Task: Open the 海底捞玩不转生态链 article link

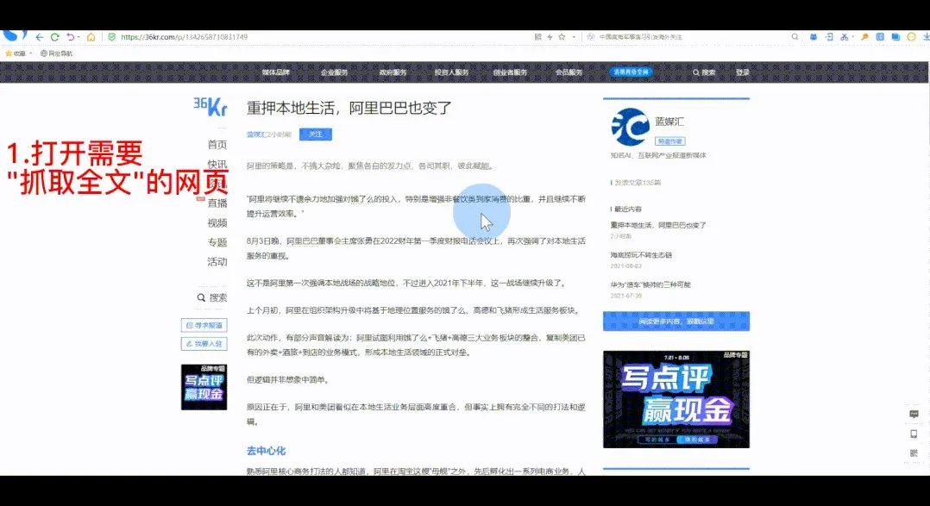Action: [641, 255]
